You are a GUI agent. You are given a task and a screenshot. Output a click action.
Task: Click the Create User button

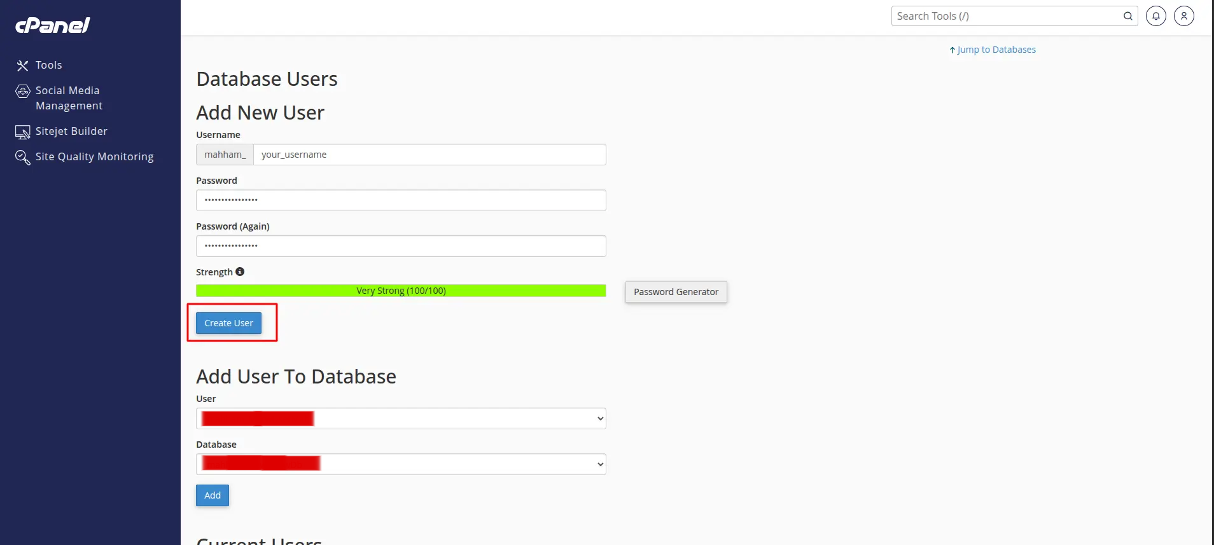point(228,322)
